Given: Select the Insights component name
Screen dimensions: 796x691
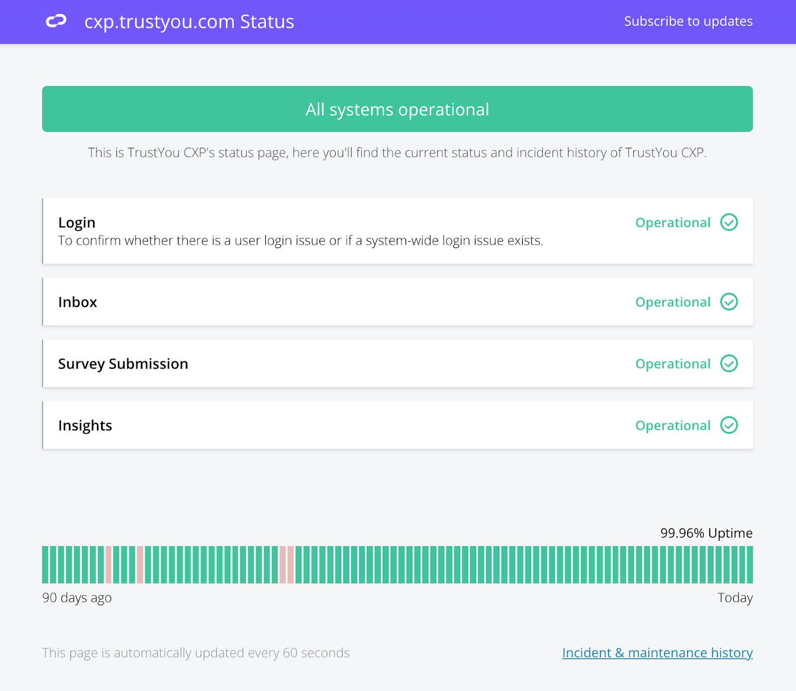Looking at the screenshot, I should click(x=85, y=426).
